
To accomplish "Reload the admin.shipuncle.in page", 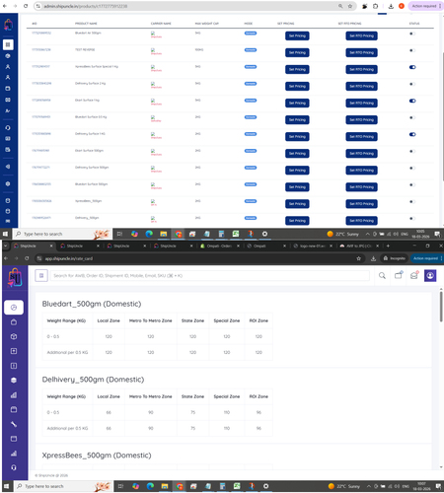I will click(x=26, y=6).
